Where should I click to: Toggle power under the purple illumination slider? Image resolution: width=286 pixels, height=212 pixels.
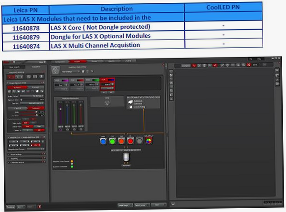tap(61, 130)
